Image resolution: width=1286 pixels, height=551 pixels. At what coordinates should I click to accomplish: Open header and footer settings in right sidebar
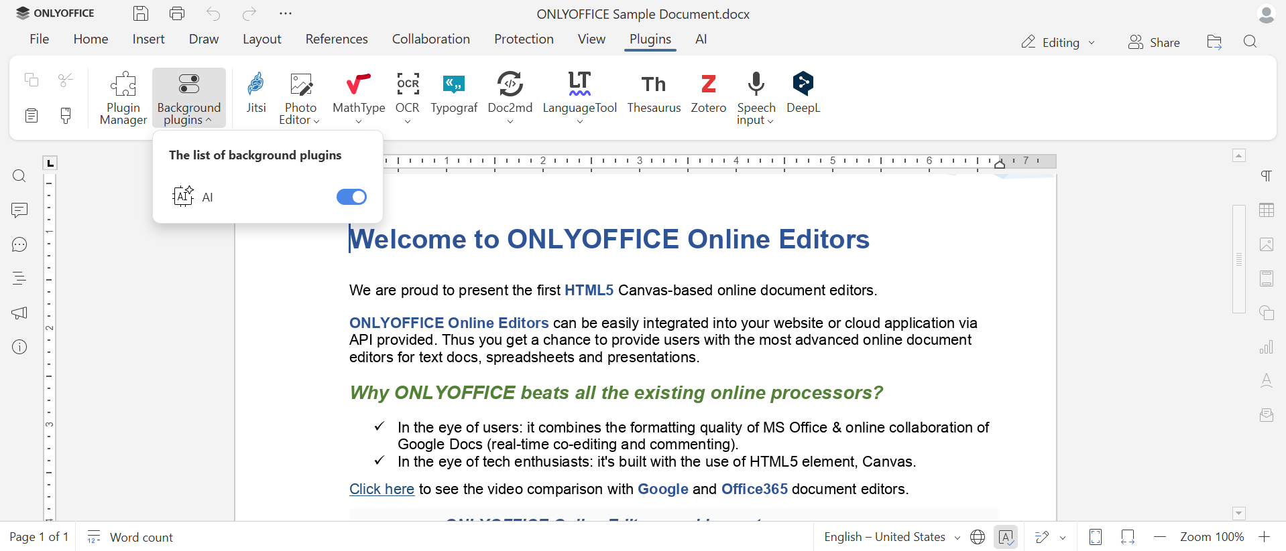[x=1267, y=279]
